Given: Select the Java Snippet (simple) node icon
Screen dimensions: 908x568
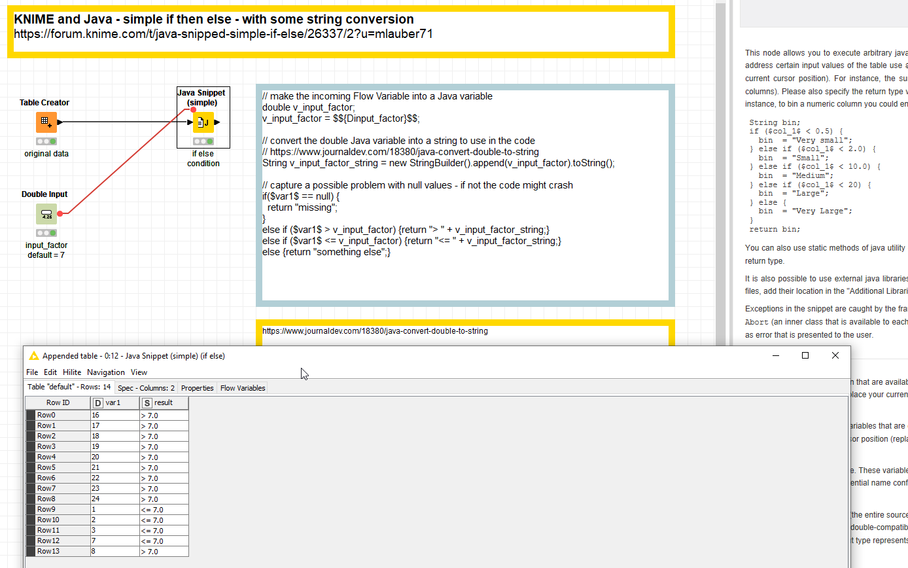Looking at the screenshot, I should [x=203, y=122].
